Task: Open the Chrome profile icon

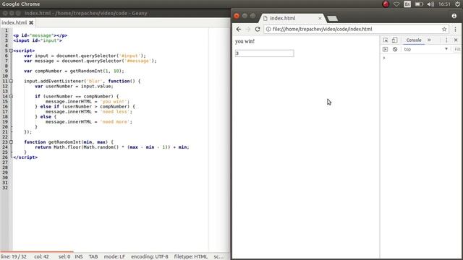Action: point(454,16)
